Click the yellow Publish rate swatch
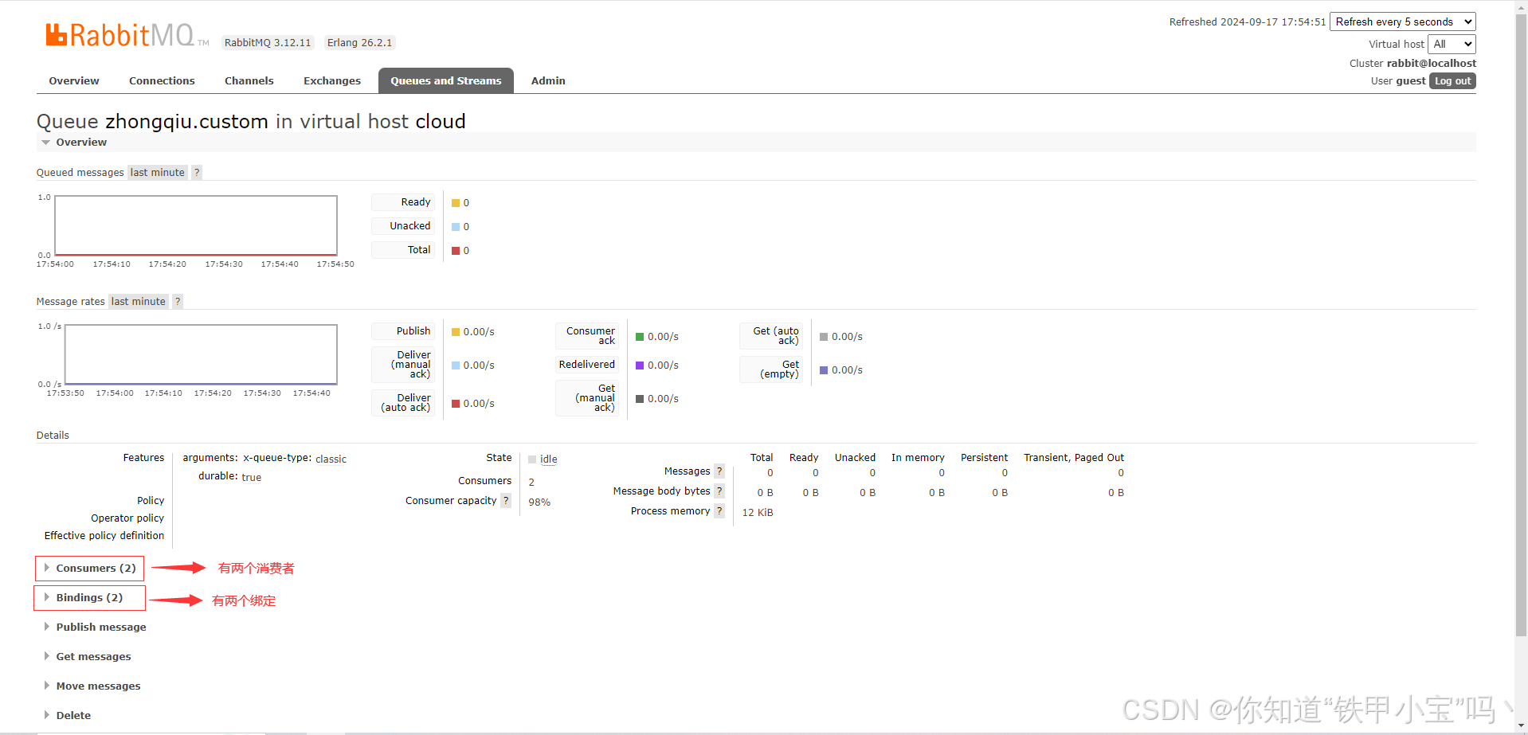The height and width of the screenshot is (735, 1528). (x=456, y=332)
